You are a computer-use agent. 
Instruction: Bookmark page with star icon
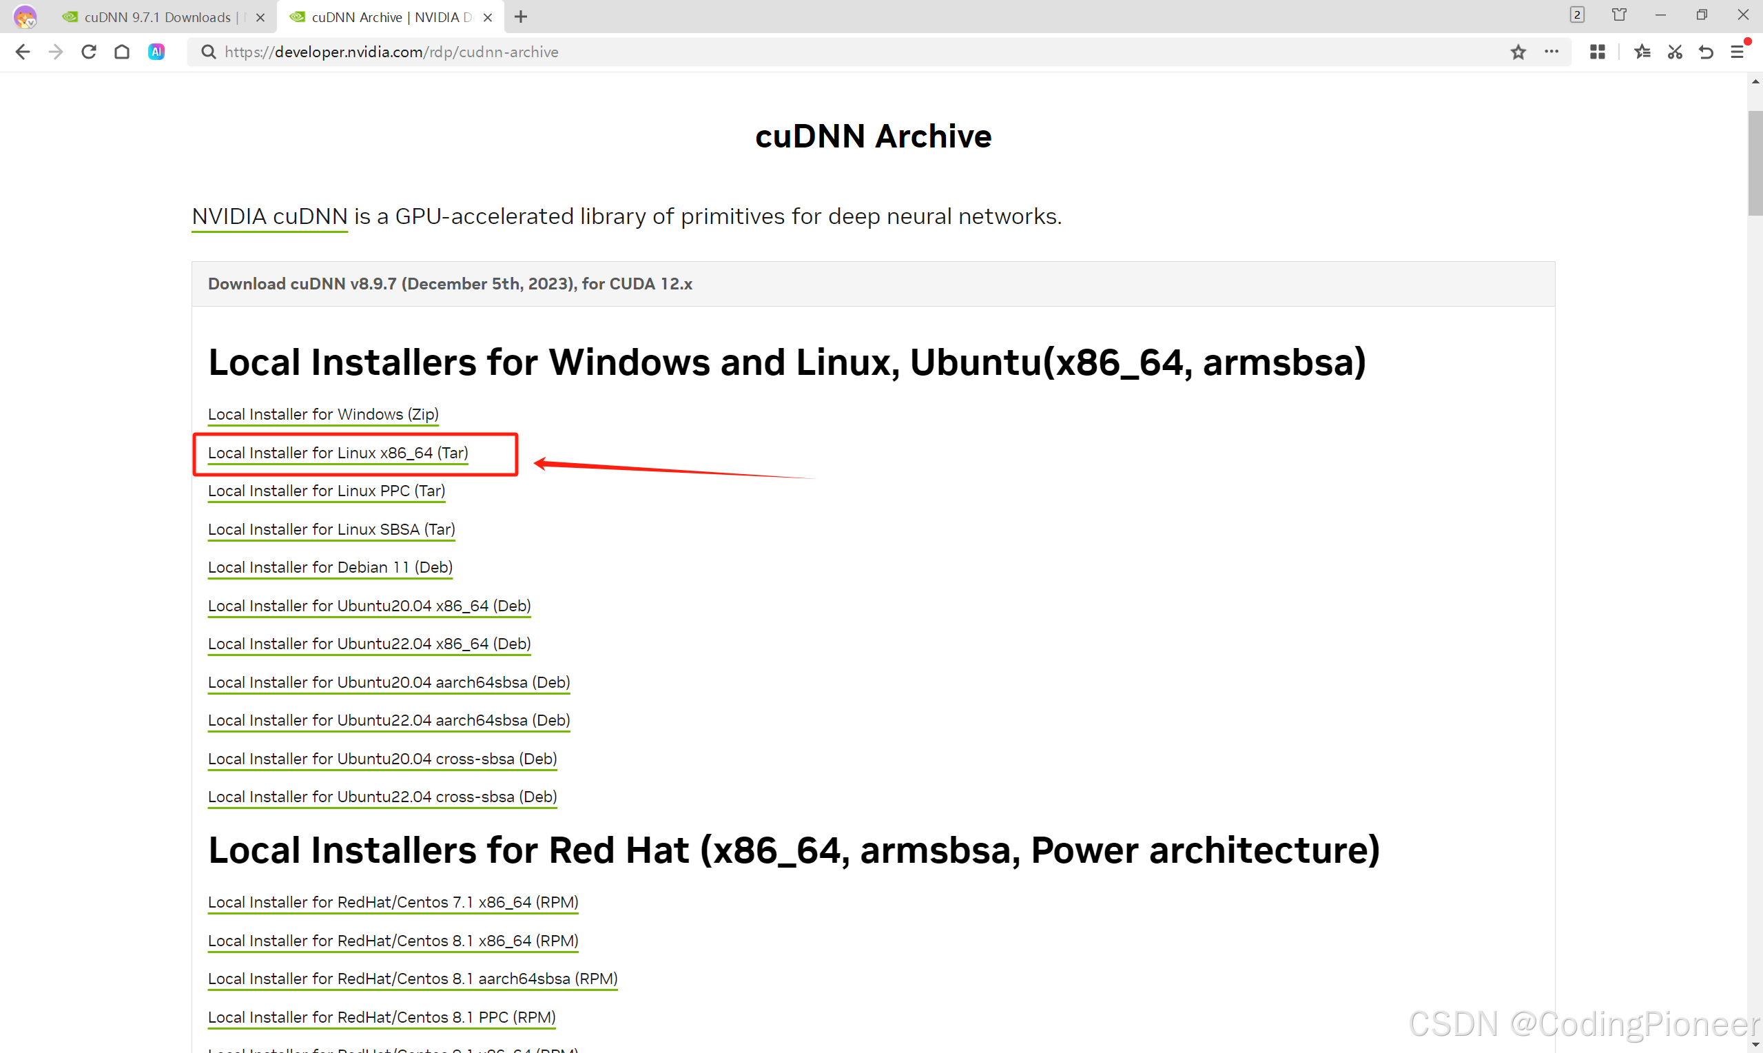[x=1518, y=52]
